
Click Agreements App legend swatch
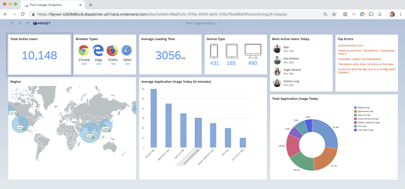355,111
